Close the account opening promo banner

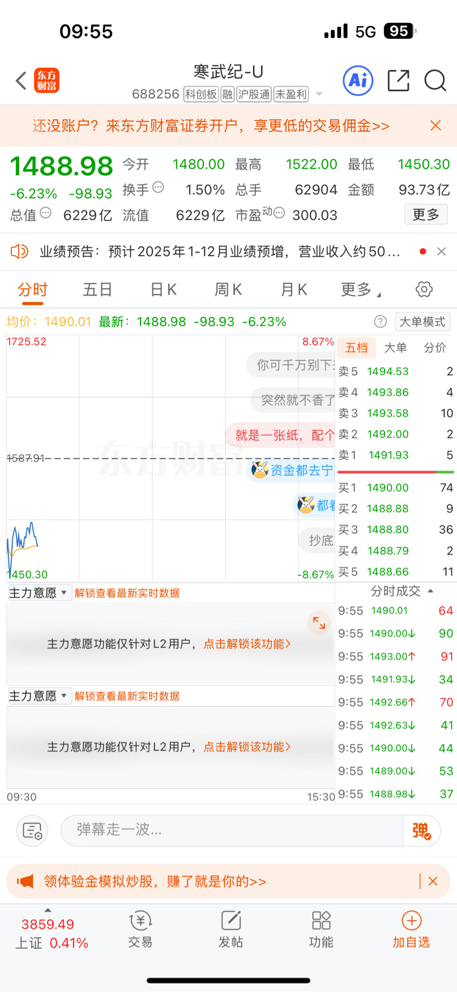pos(436,125)
